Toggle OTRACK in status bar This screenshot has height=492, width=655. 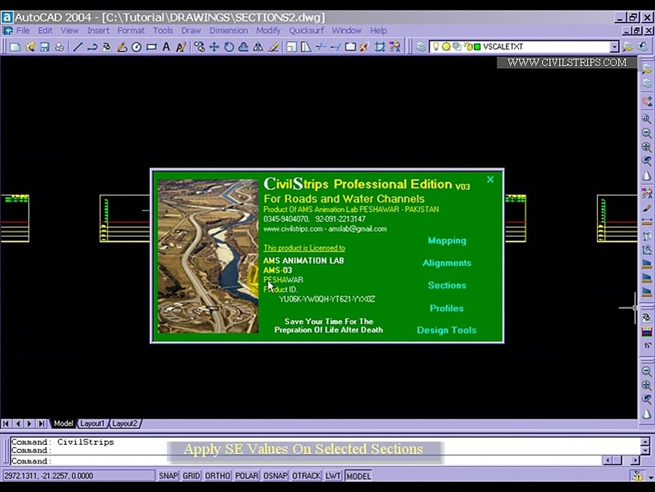coord(306,476)
